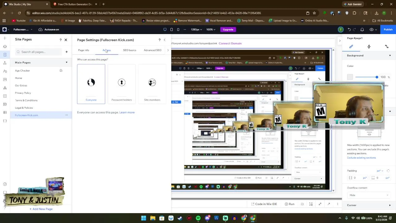Switch to mobile breakpoint view
Screen dimensions: 396x223
pos(178,29)
